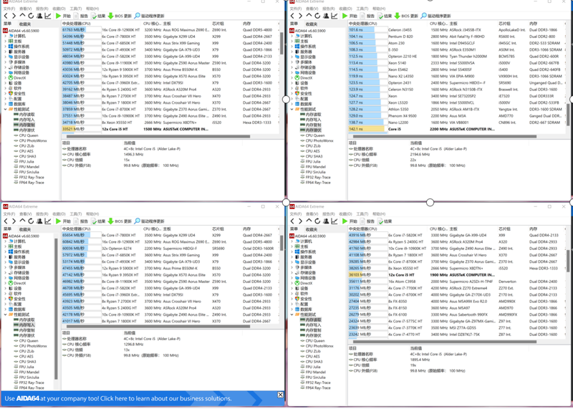This screenshot has width=573, height=409.
Task: Open 报告(R) menu in the memory latency window
Action: point(329,9)
